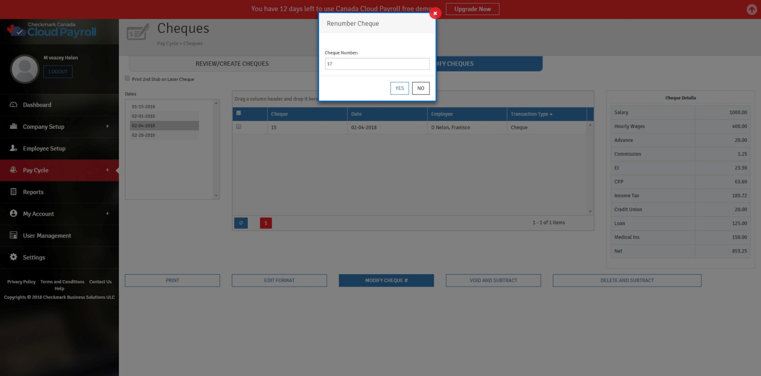Click the Company Setup briefcase icon
The height and width of the screenshot is (376, 761).
pos(13,126)
